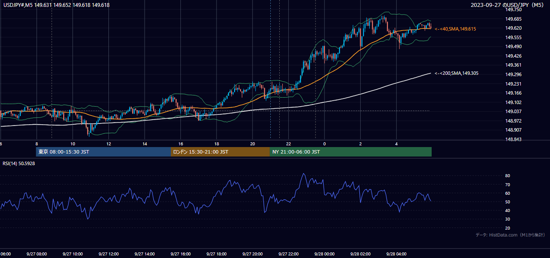Click hour label 18 on price chart time axis

(216, 144)
